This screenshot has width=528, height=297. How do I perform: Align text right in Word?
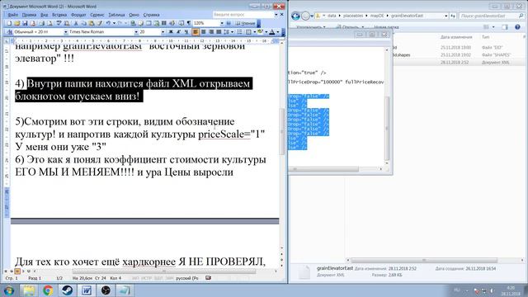[211, 32]
